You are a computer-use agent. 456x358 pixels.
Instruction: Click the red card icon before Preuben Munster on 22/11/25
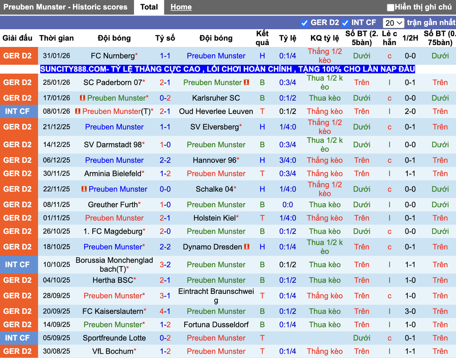[x=84, y=189]
